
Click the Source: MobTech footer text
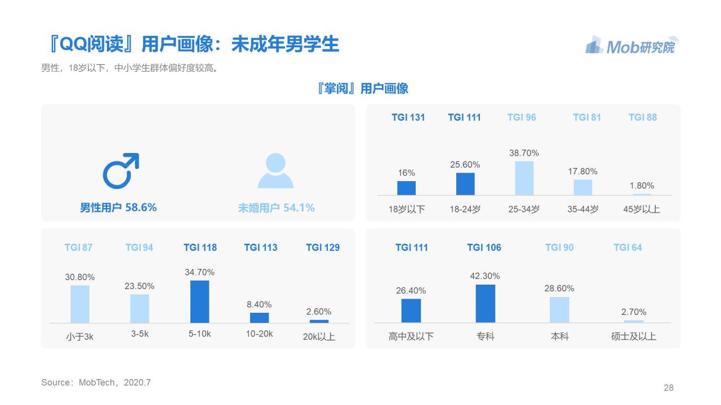(x=96, y=382)
